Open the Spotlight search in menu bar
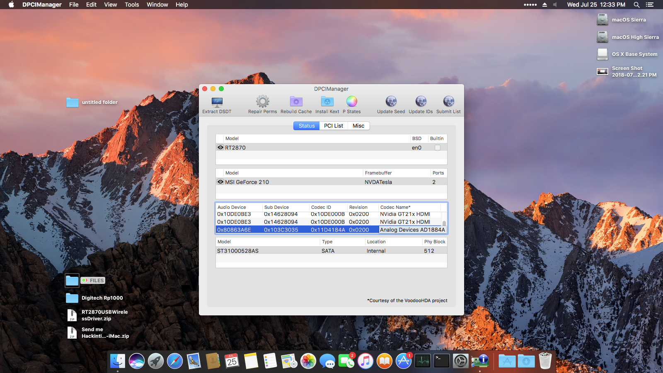Image resolution: width=663 pixels, height=373 pixels. coord(636,5)
